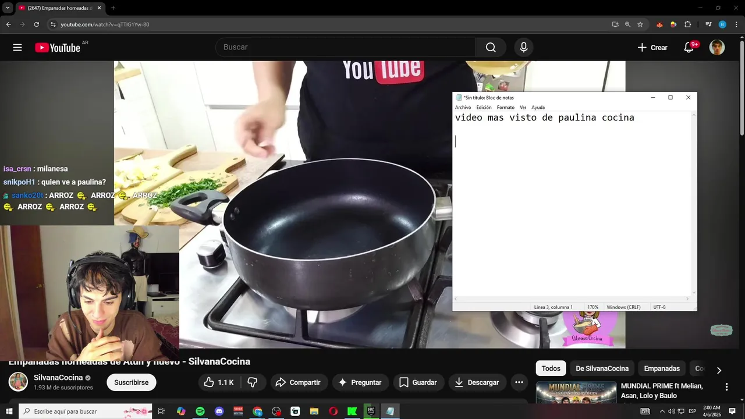
Task: Close the Empanadas horneadas tab
Action: 99,8
